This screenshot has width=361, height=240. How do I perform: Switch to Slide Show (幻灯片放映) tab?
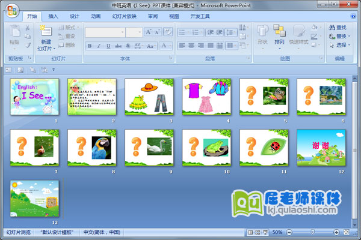pos(125,16)
